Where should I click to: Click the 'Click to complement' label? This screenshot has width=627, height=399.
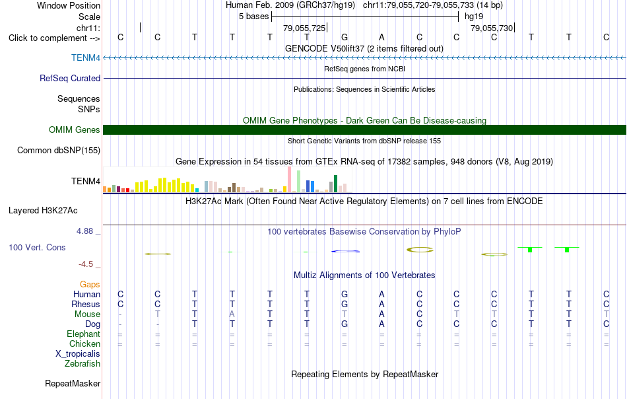click(54, 38)
